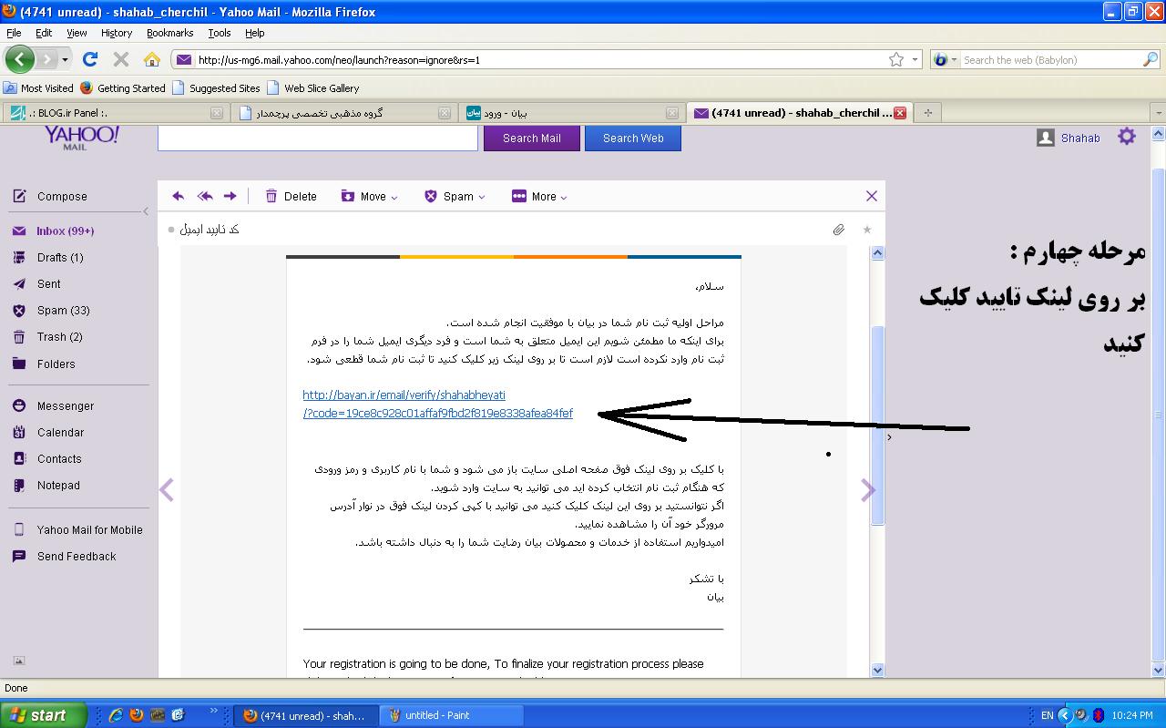Click the Shahab profile avatar icon
The height and width of the screenshot is (728, 1166).
(1046, 138)
